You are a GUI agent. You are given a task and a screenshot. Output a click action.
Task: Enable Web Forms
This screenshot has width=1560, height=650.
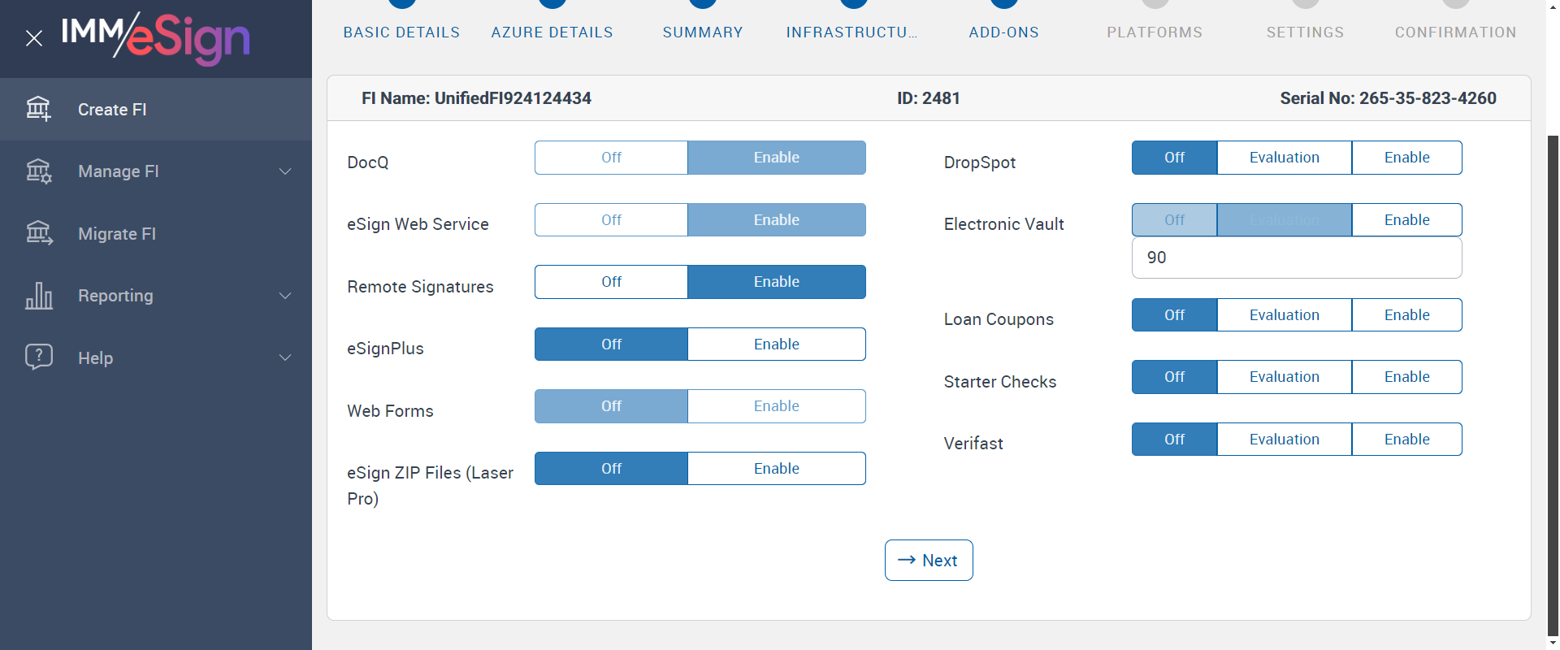[x=777, y=406]
